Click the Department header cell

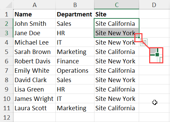pos(75,14)
